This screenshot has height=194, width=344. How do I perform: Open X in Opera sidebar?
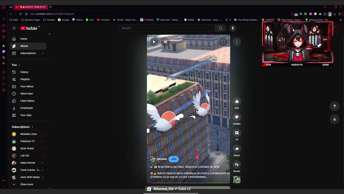[3, 57]
